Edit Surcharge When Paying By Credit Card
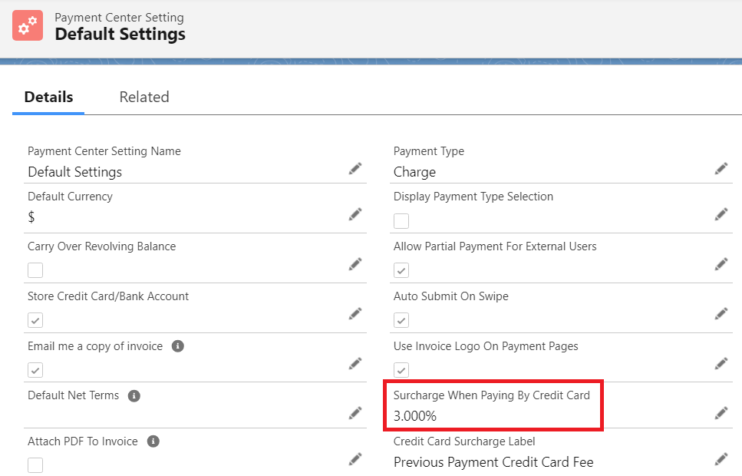This screenshot has height=476, width=742. point(721,413)
